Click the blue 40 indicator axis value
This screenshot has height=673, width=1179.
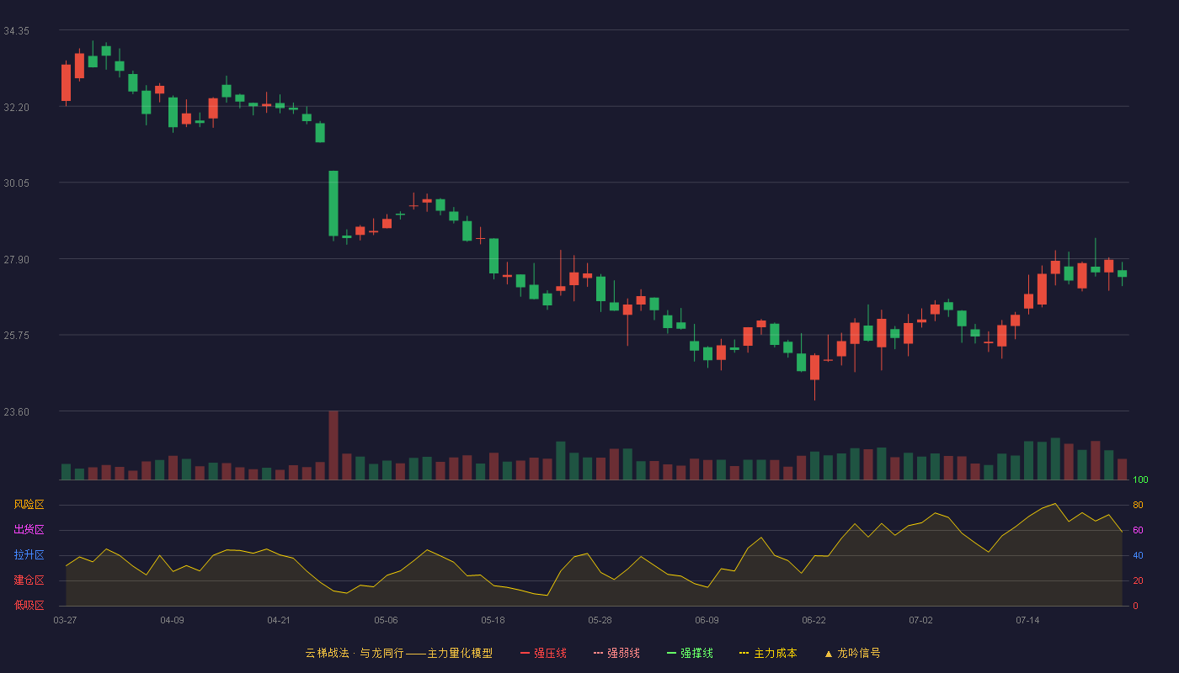[x=1138, y=555]
